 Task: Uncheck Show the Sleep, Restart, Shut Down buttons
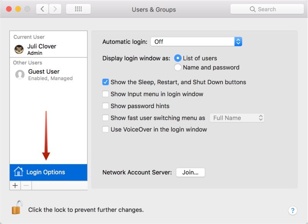click(105, 82)
